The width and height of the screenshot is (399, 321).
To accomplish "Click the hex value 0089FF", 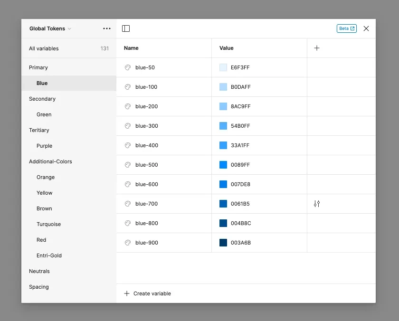I will pyautogui.click(x=240, y=165).
